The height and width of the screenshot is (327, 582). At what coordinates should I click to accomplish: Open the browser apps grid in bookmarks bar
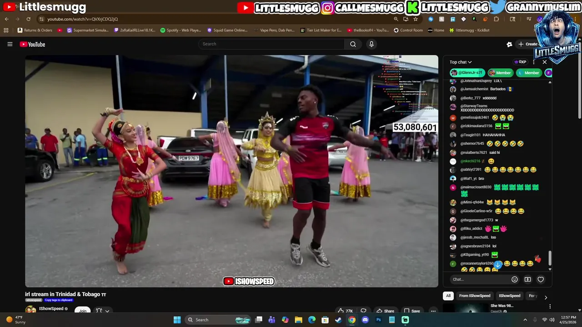[6, 30]
